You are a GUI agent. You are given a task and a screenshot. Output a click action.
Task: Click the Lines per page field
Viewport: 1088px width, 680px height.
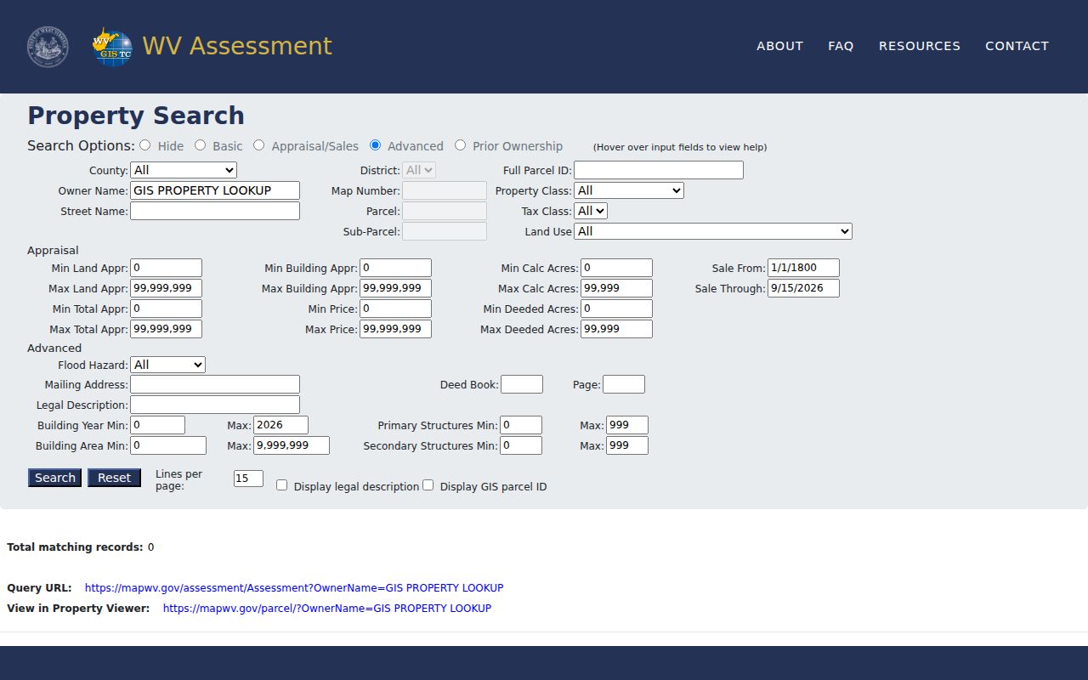coord(248,479)
